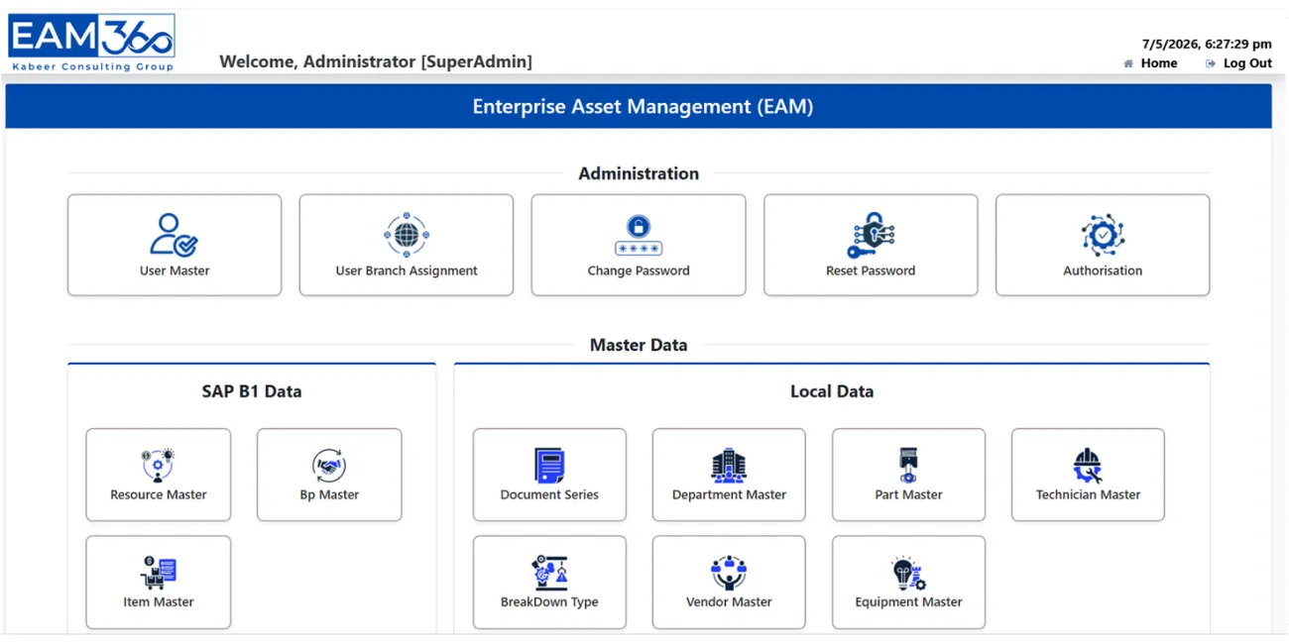
Task: Click the Bp Master handshake icon
Action: 329,466
